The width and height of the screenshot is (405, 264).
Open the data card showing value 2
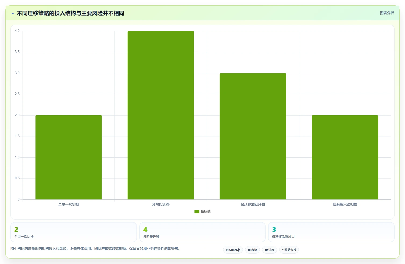tap(74, 232)
